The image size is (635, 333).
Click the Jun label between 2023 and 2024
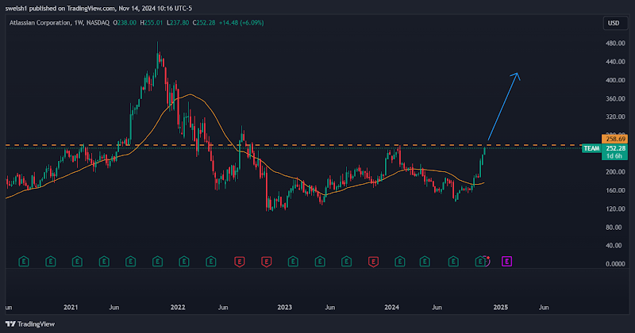click(329, 308)
